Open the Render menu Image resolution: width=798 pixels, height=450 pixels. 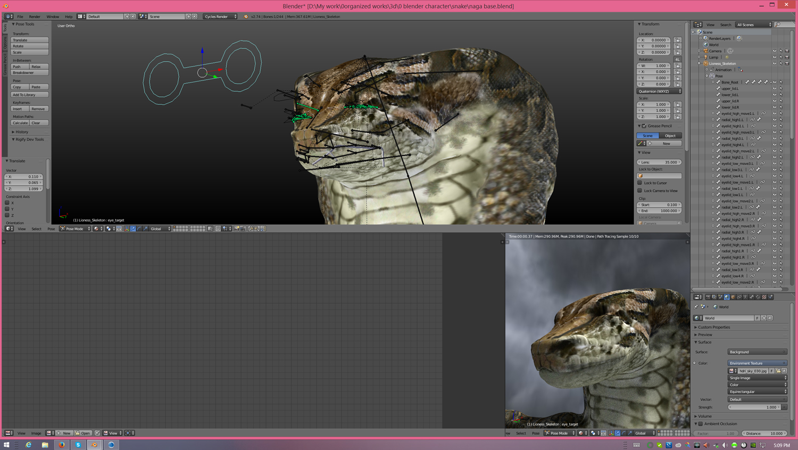click(35, 17)
